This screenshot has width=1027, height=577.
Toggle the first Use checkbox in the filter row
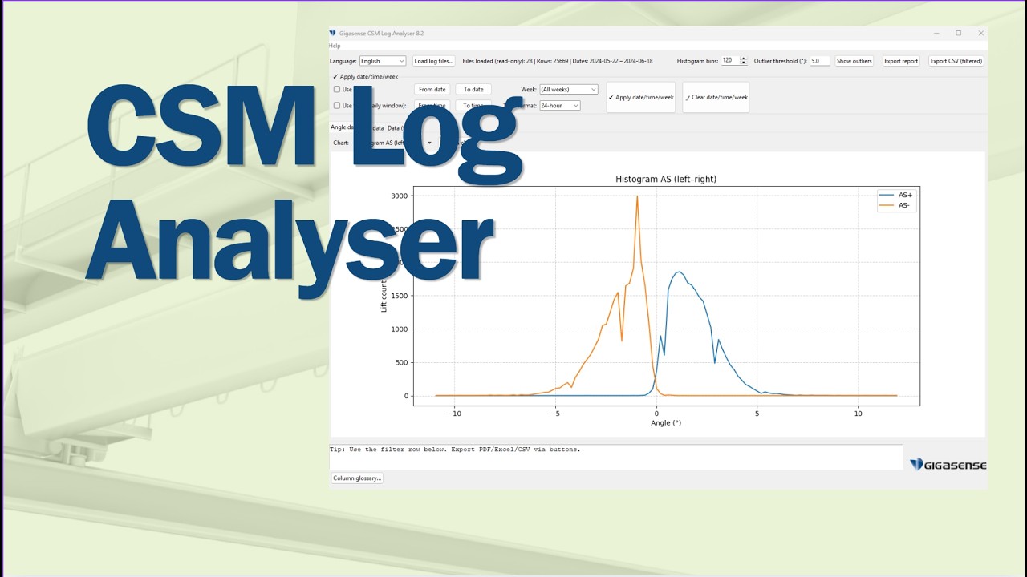(337, 90)
